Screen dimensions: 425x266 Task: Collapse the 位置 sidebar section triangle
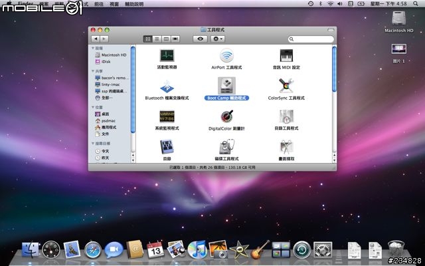pos(93,107)
